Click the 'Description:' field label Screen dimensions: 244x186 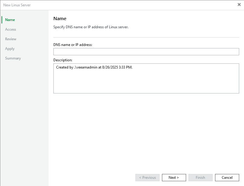[63, 60]
